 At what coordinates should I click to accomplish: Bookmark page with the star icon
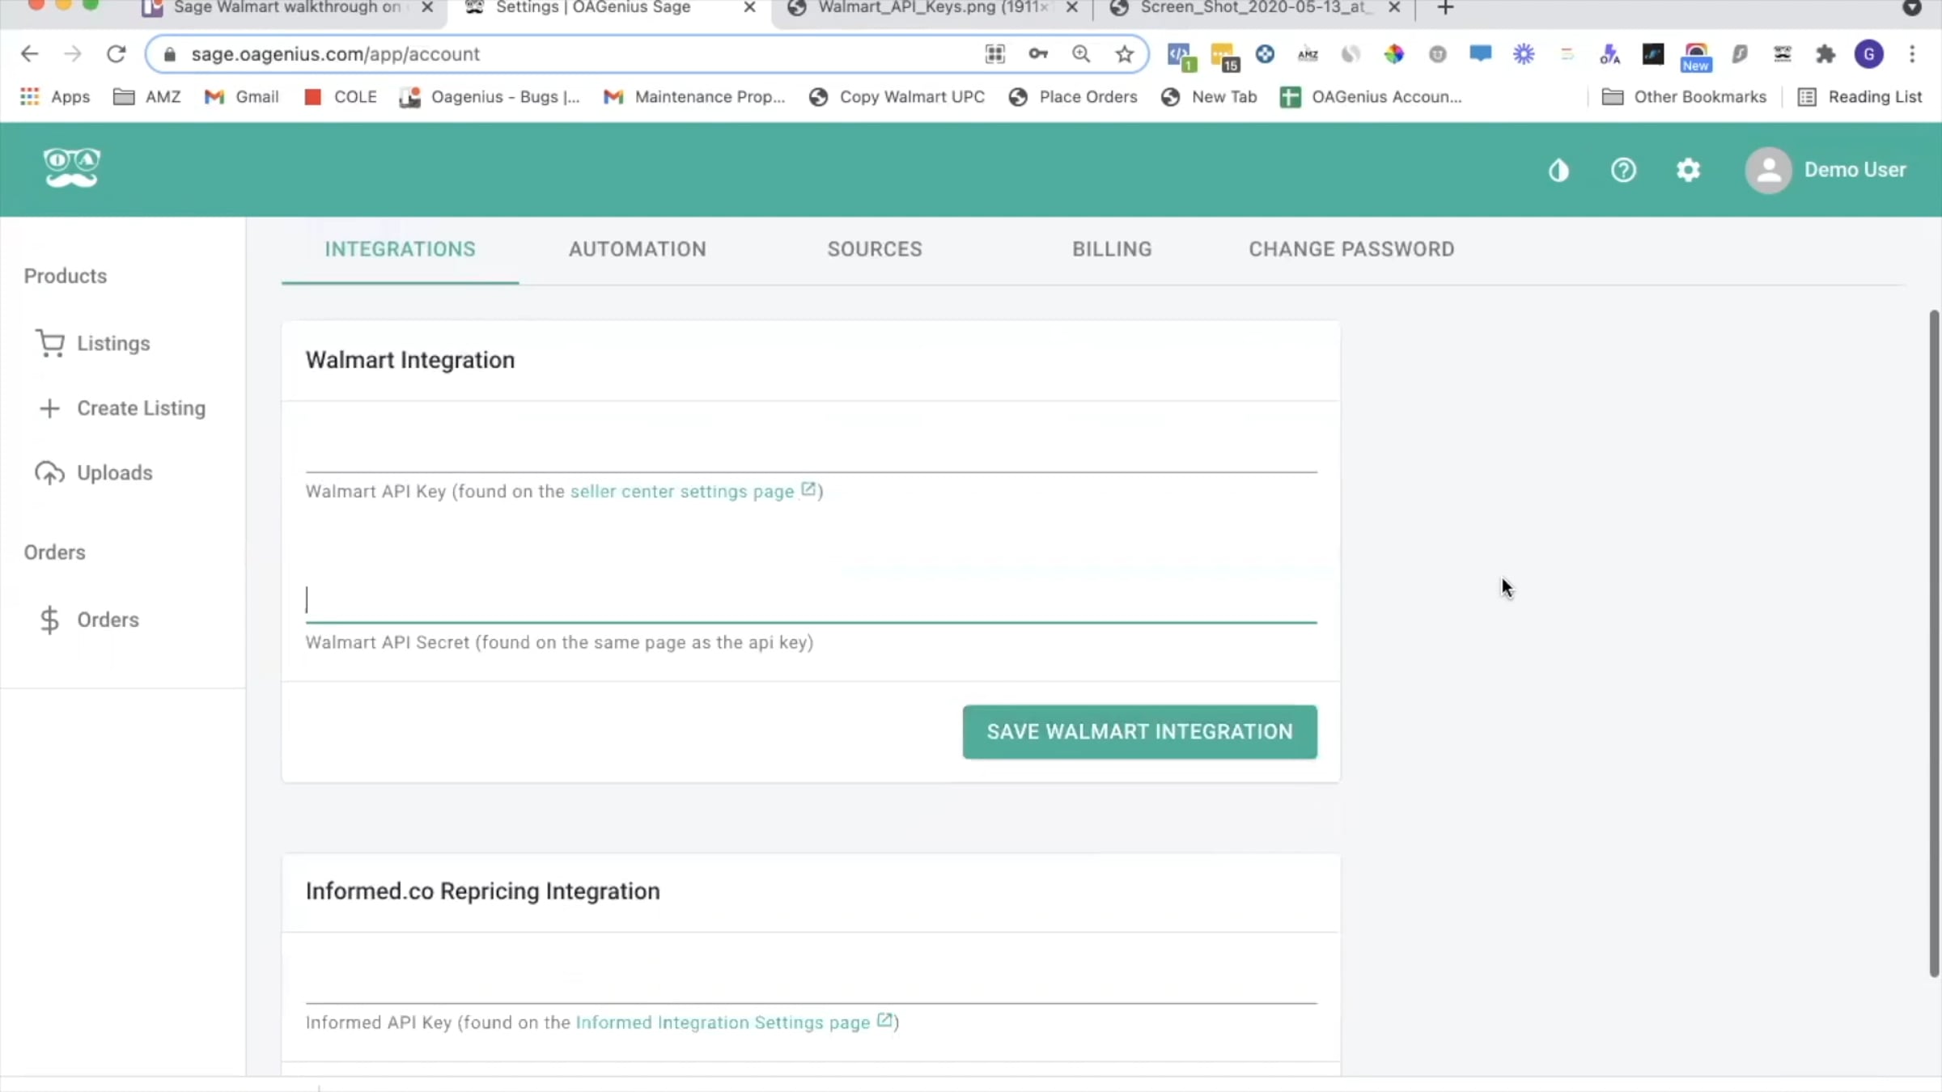pyautogui.click(x=1124, y=54)
